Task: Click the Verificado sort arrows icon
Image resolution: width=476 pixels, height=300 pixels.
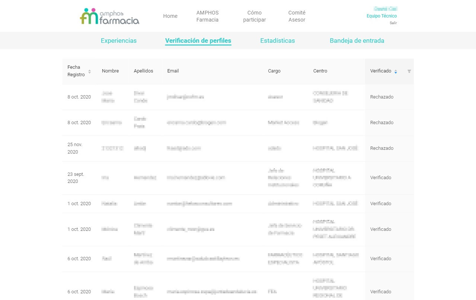Action: [396, 71]
